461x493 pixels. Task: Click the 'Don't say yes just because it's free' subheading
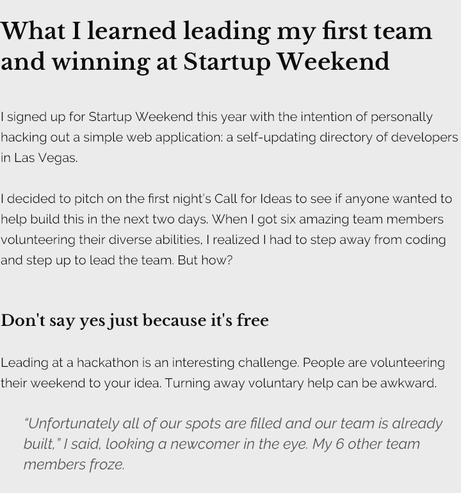(x=134, y=320)
